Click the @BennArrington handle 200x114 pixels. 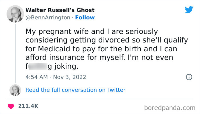pos(48,17)
